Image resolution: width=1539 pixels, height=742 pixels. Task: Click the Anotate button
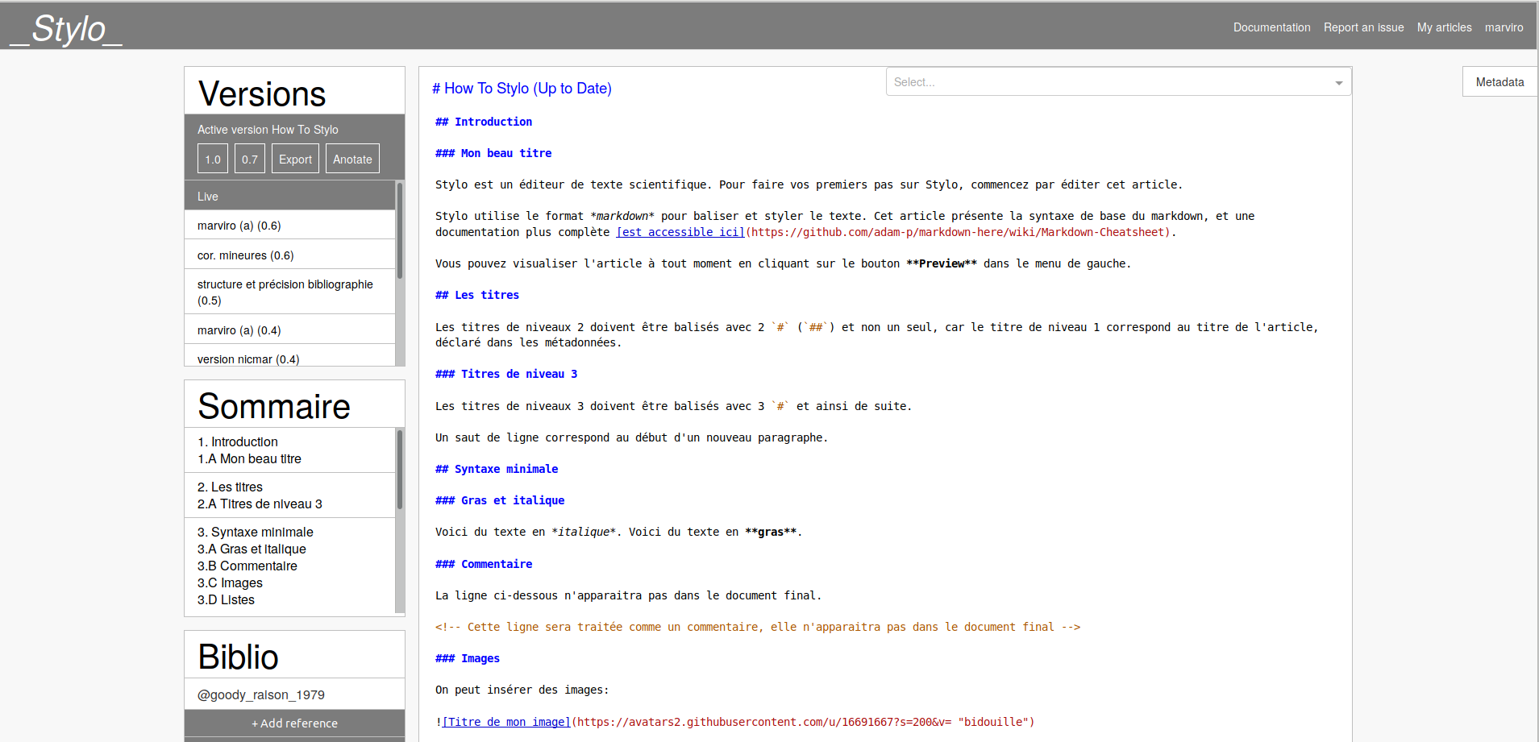tap(352, 160)
